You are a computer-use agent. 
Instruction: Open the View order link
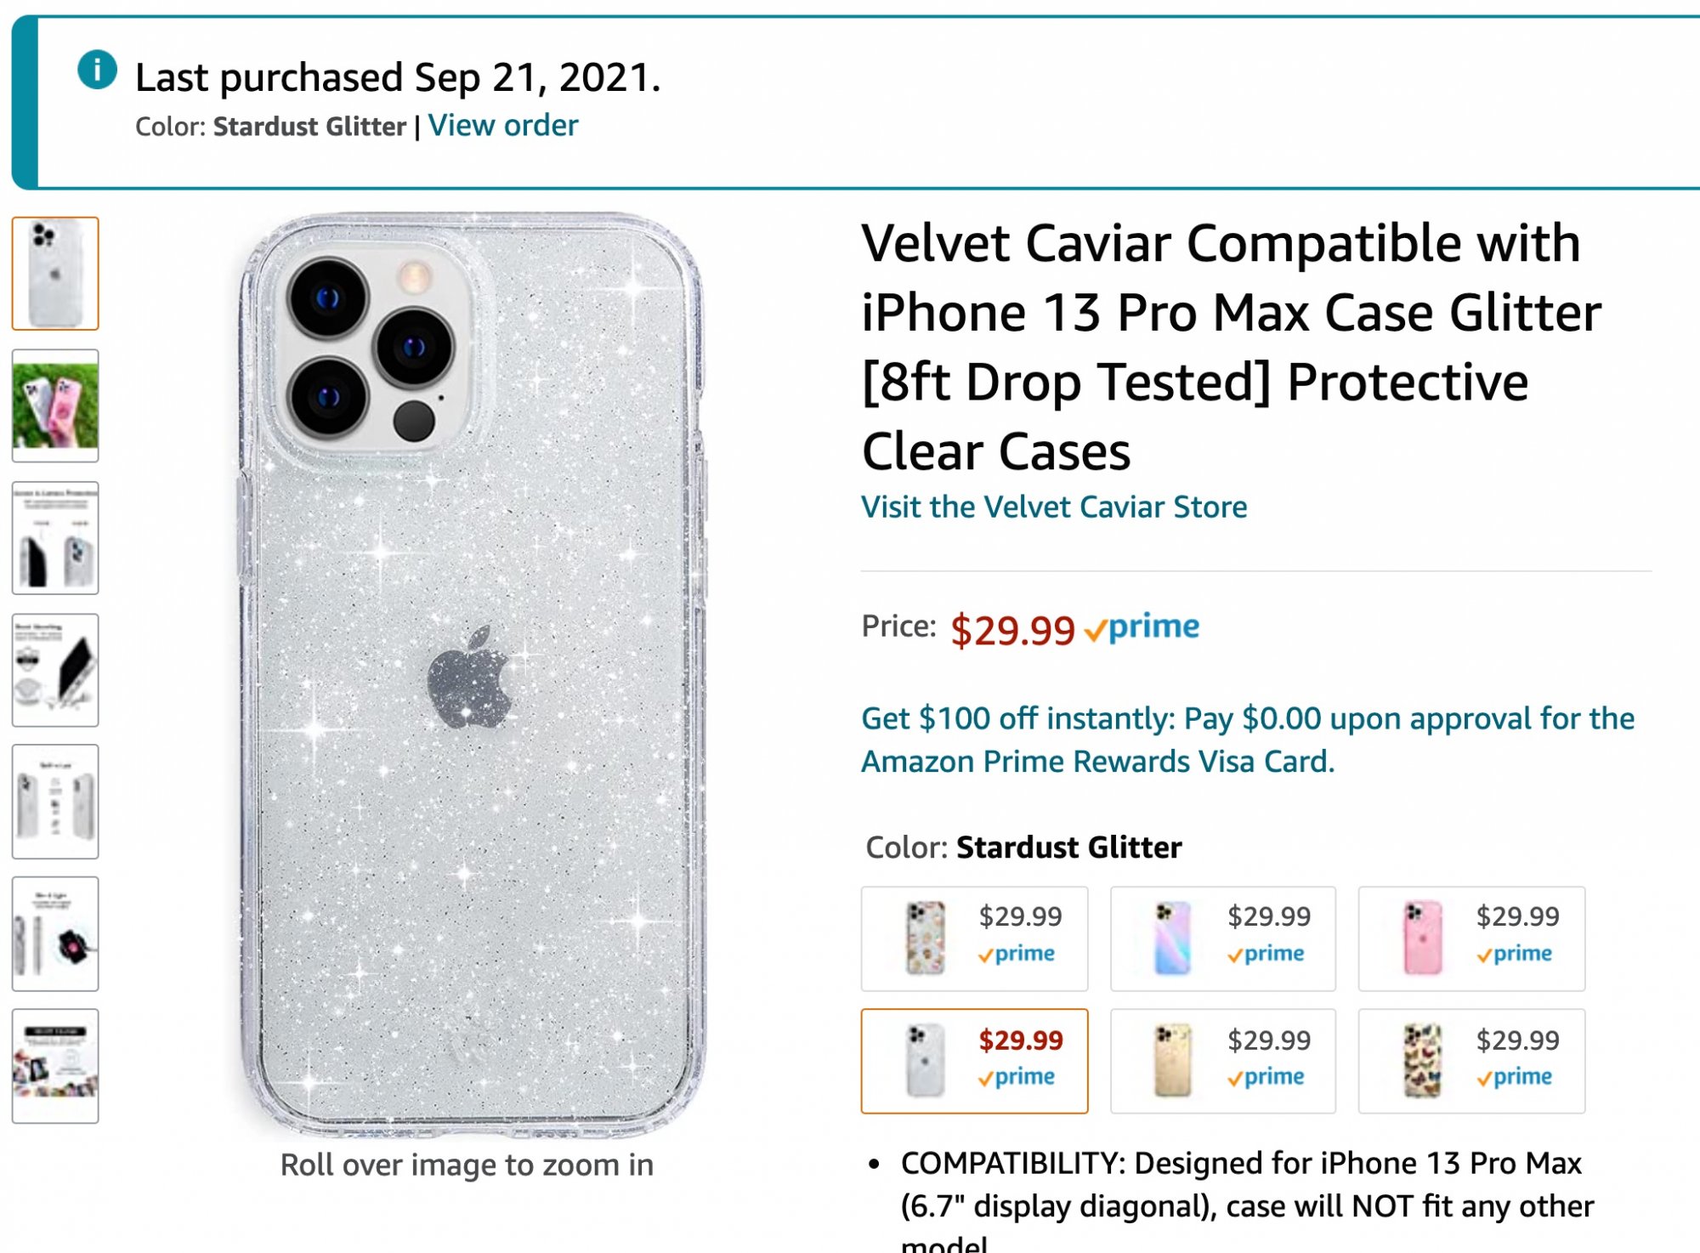[x=502, y=126]
